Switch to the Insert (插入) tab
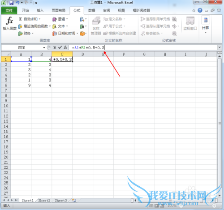The width and height of the screenshot is (224, 210). tap(40, 10)
